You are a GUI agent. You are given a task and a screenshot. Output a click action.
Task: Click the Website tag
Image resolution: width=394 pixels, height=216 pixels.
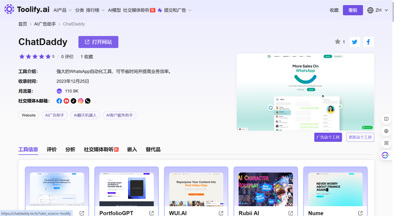29,115
